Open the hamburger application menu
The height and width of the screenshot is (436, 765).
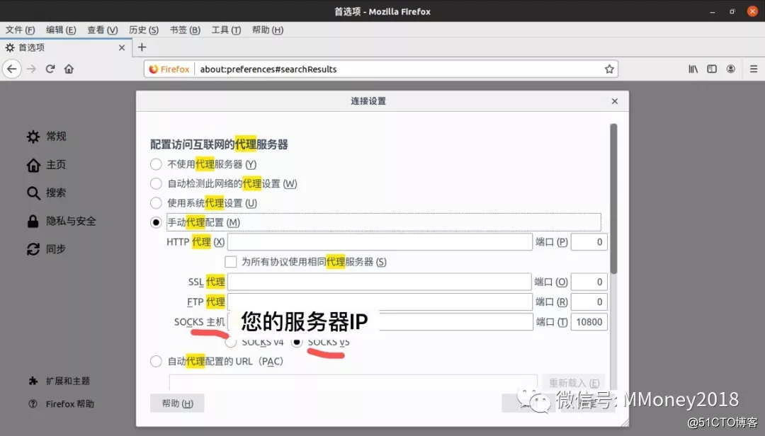(x=753, y=69)
